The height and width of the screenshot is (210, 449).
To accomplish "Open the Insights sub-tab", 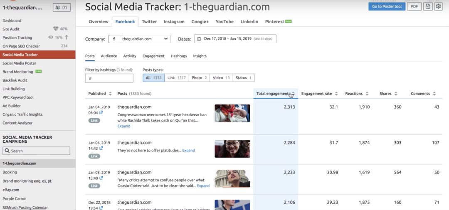I will coord(200,56).
